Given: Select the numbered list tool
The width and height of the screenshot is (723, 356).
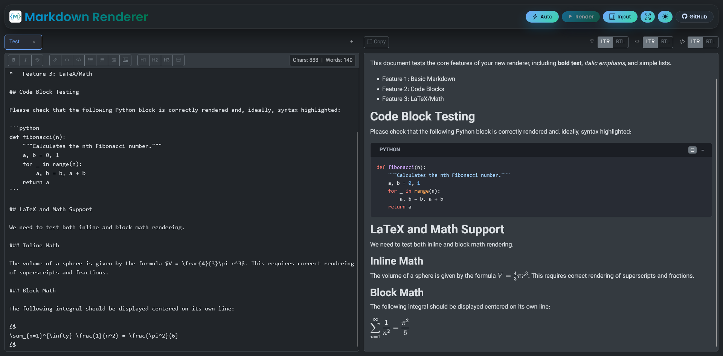Looking at the screenshot, I should point(102,60).
